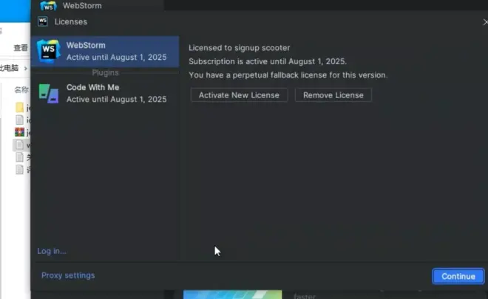Select the WinRAR archive icon in Explorer list
488x299 pixels.
[x=20, y=133]
